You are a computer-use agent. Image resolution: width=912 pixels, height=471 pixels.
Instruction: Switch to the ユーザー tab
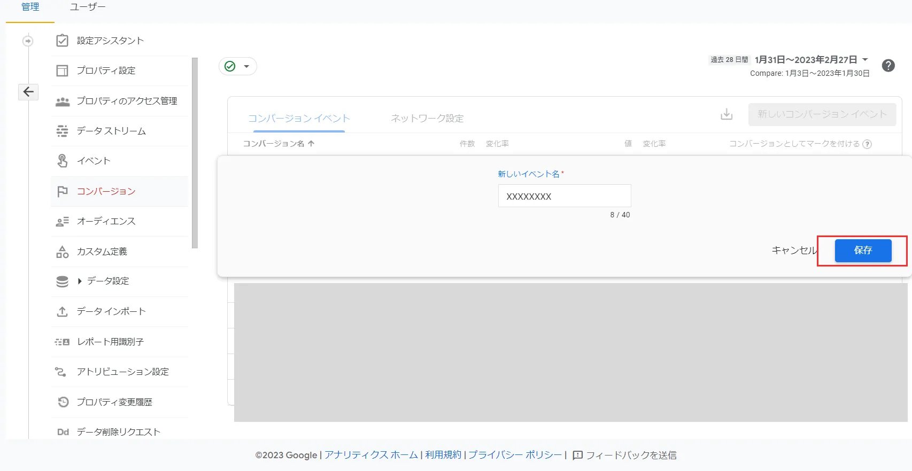88,7
